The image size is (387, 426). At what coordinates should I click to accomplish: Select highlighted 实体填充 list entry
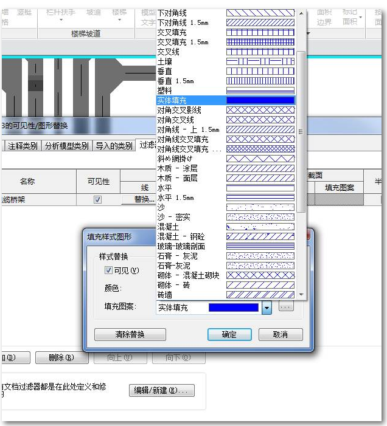[x=226, y=100]
